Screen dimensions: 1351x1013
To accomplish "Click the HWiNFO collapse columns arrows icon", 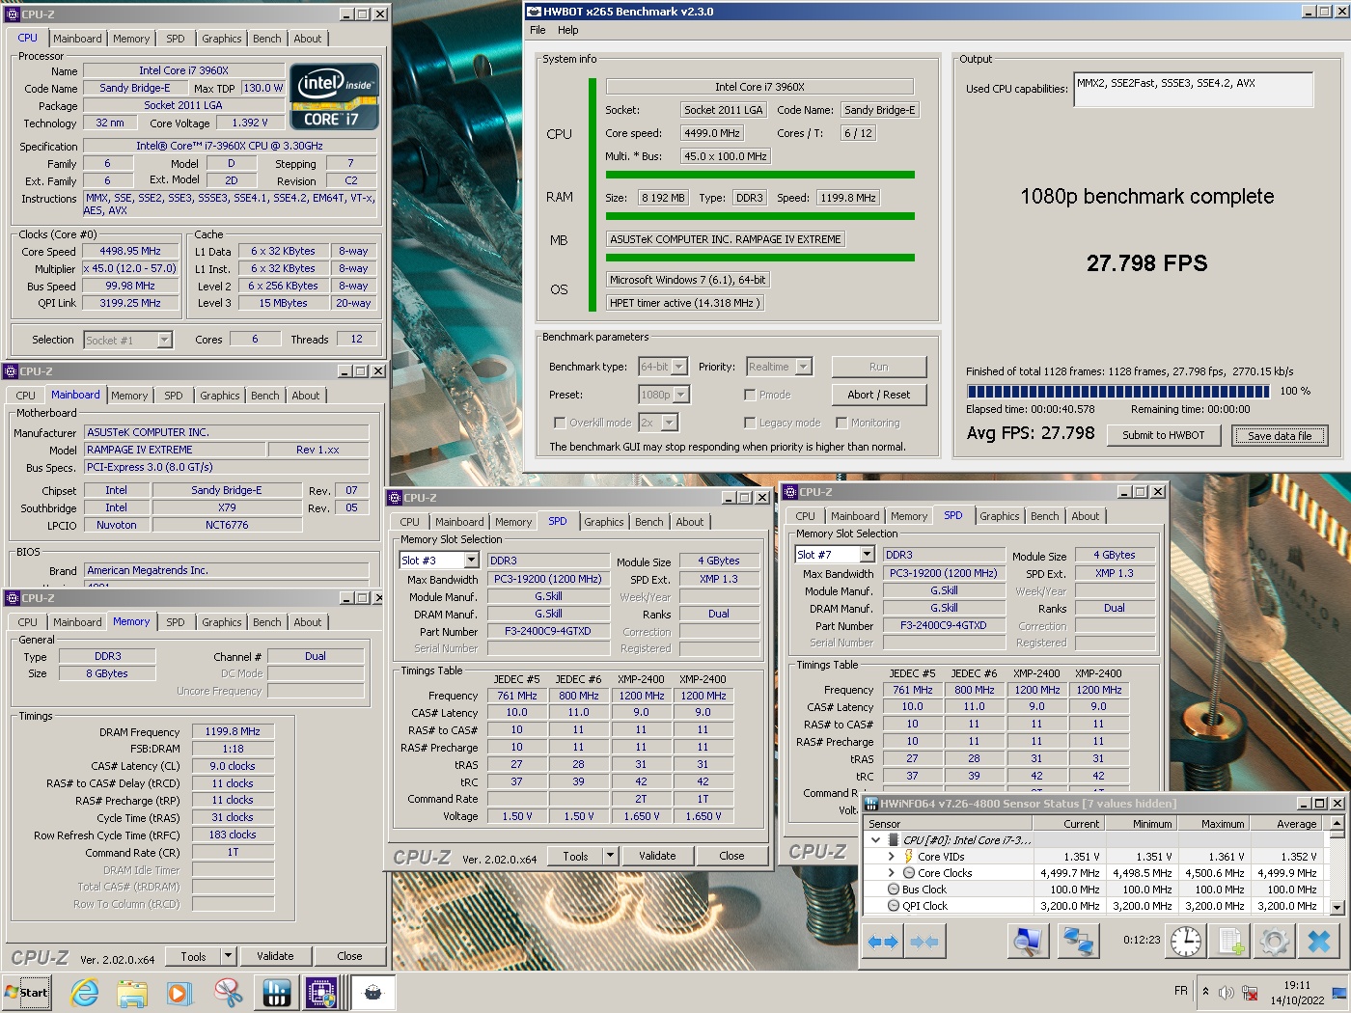I will tap(924, 942).
